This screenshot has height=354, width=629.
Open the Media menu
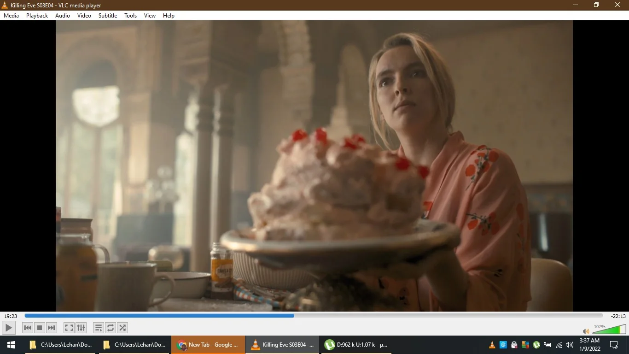click(11, 15)
